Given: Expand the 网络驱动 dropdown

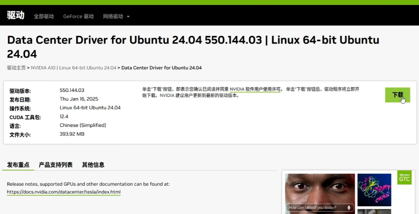Looking at the screenshot, I should [116, 17].
